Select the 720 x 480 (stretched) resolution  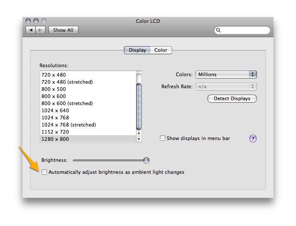click(x=88, y=82)
